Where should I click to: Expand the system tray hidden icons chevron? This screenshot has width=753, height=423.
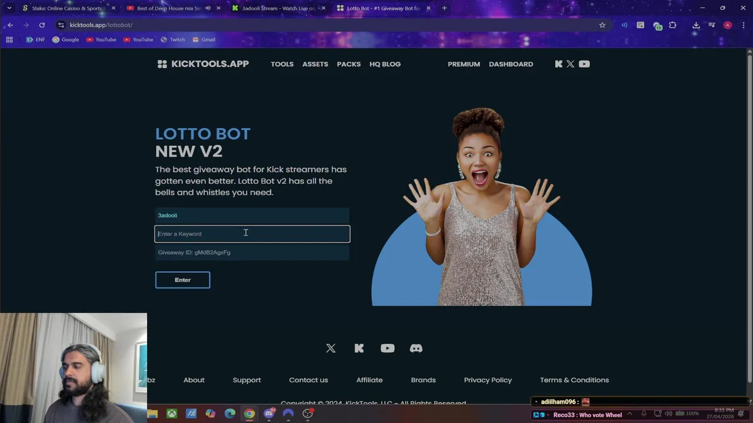point(629,414)
